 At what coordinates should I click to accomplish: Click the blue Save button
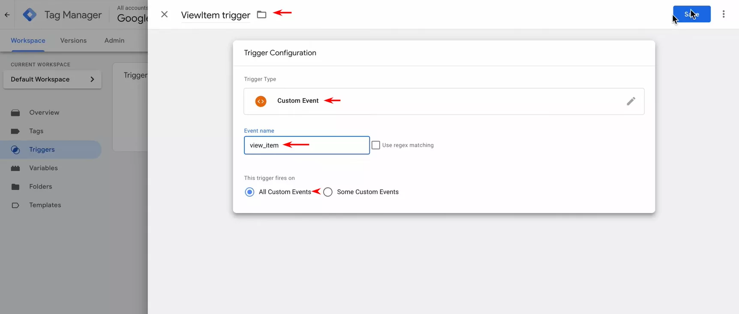coord(691,14)
